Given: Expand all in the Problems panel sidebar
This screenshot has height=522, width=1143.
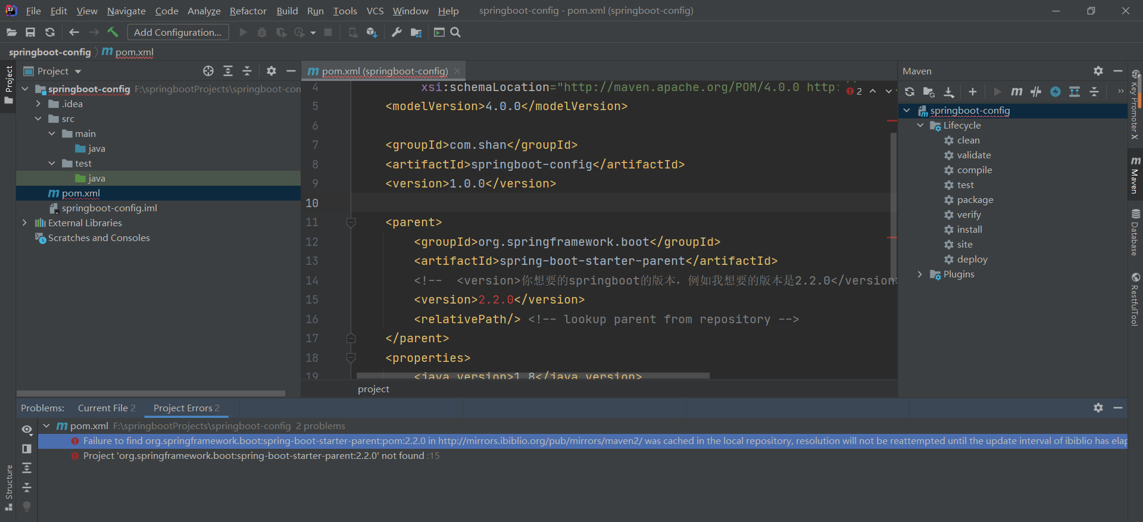Looking at the screenshot, I should [27, 468].
